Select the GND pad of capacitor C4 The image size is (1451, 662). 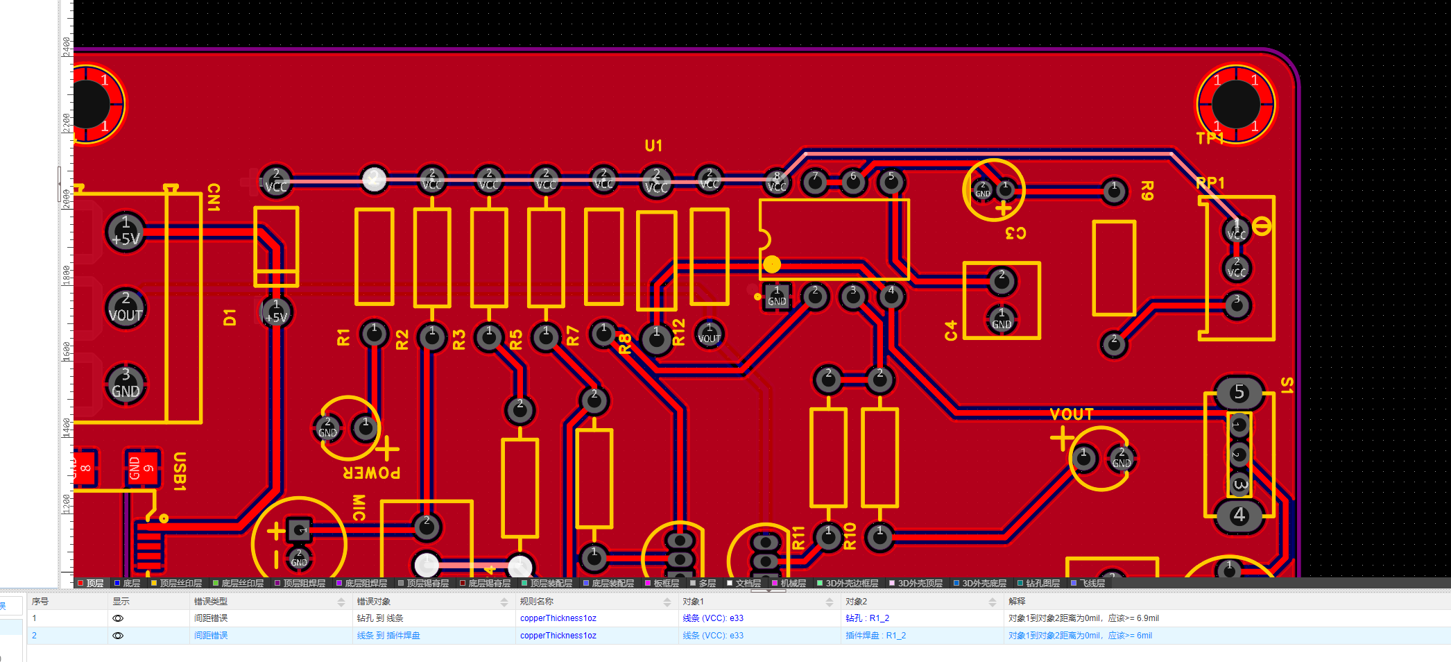point(1002,319)
